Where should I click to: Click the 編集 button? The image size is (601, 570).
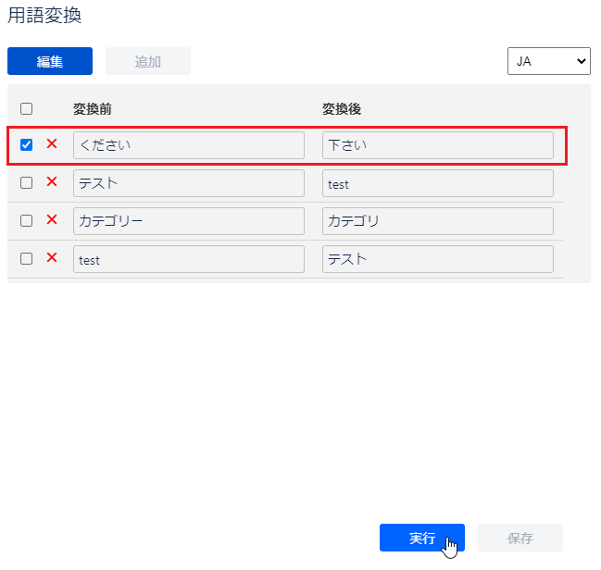click(50, 61)
